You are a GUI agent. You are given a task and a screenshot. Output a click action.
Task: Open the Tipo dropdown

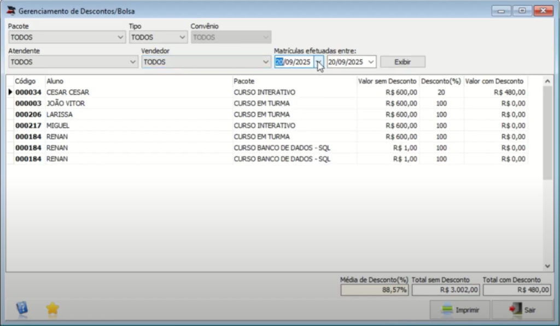[x=158, y=37]
